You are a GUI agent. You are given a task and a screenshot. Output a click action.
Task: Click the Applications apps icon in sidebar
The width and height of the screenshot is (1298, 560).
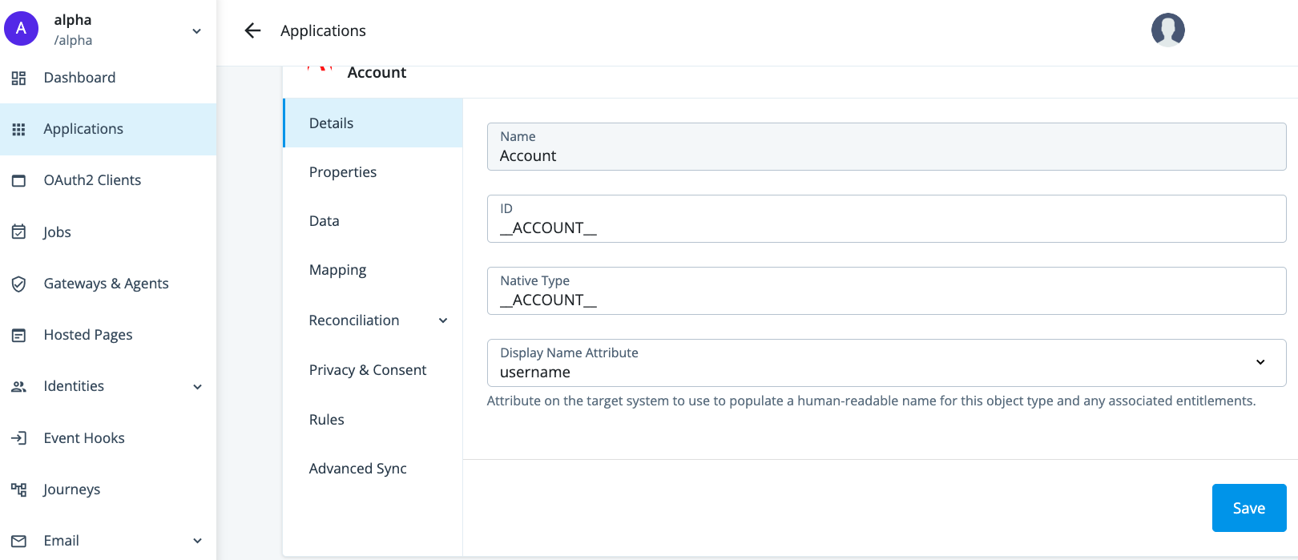pyautogui.click(x=18, y=129)
